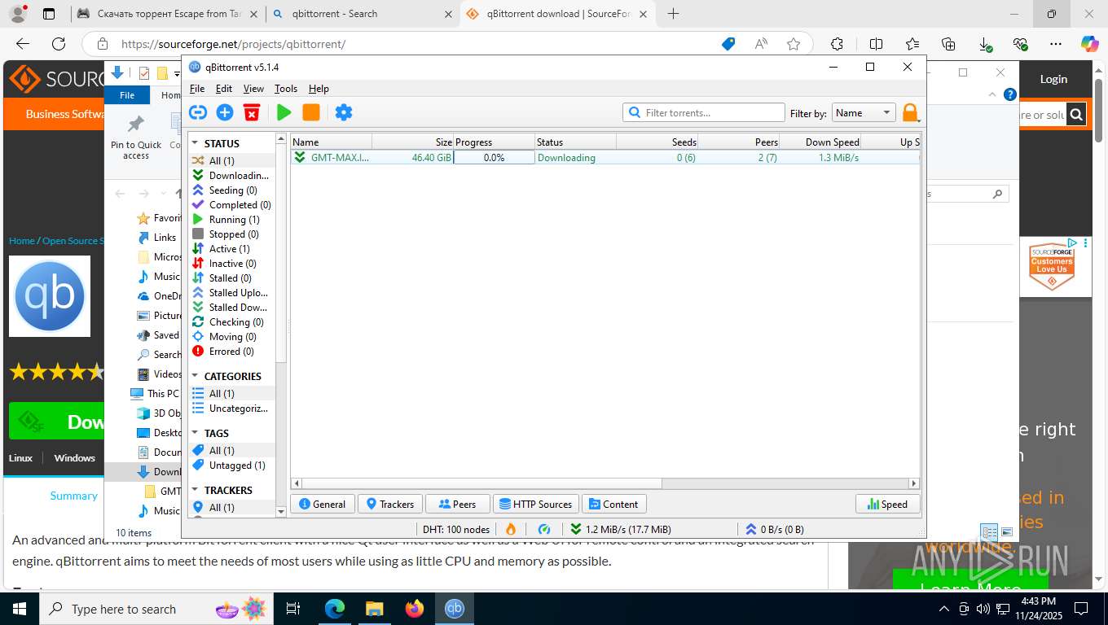
Task: Collapse the TAGS section
Action: (196, 433)
